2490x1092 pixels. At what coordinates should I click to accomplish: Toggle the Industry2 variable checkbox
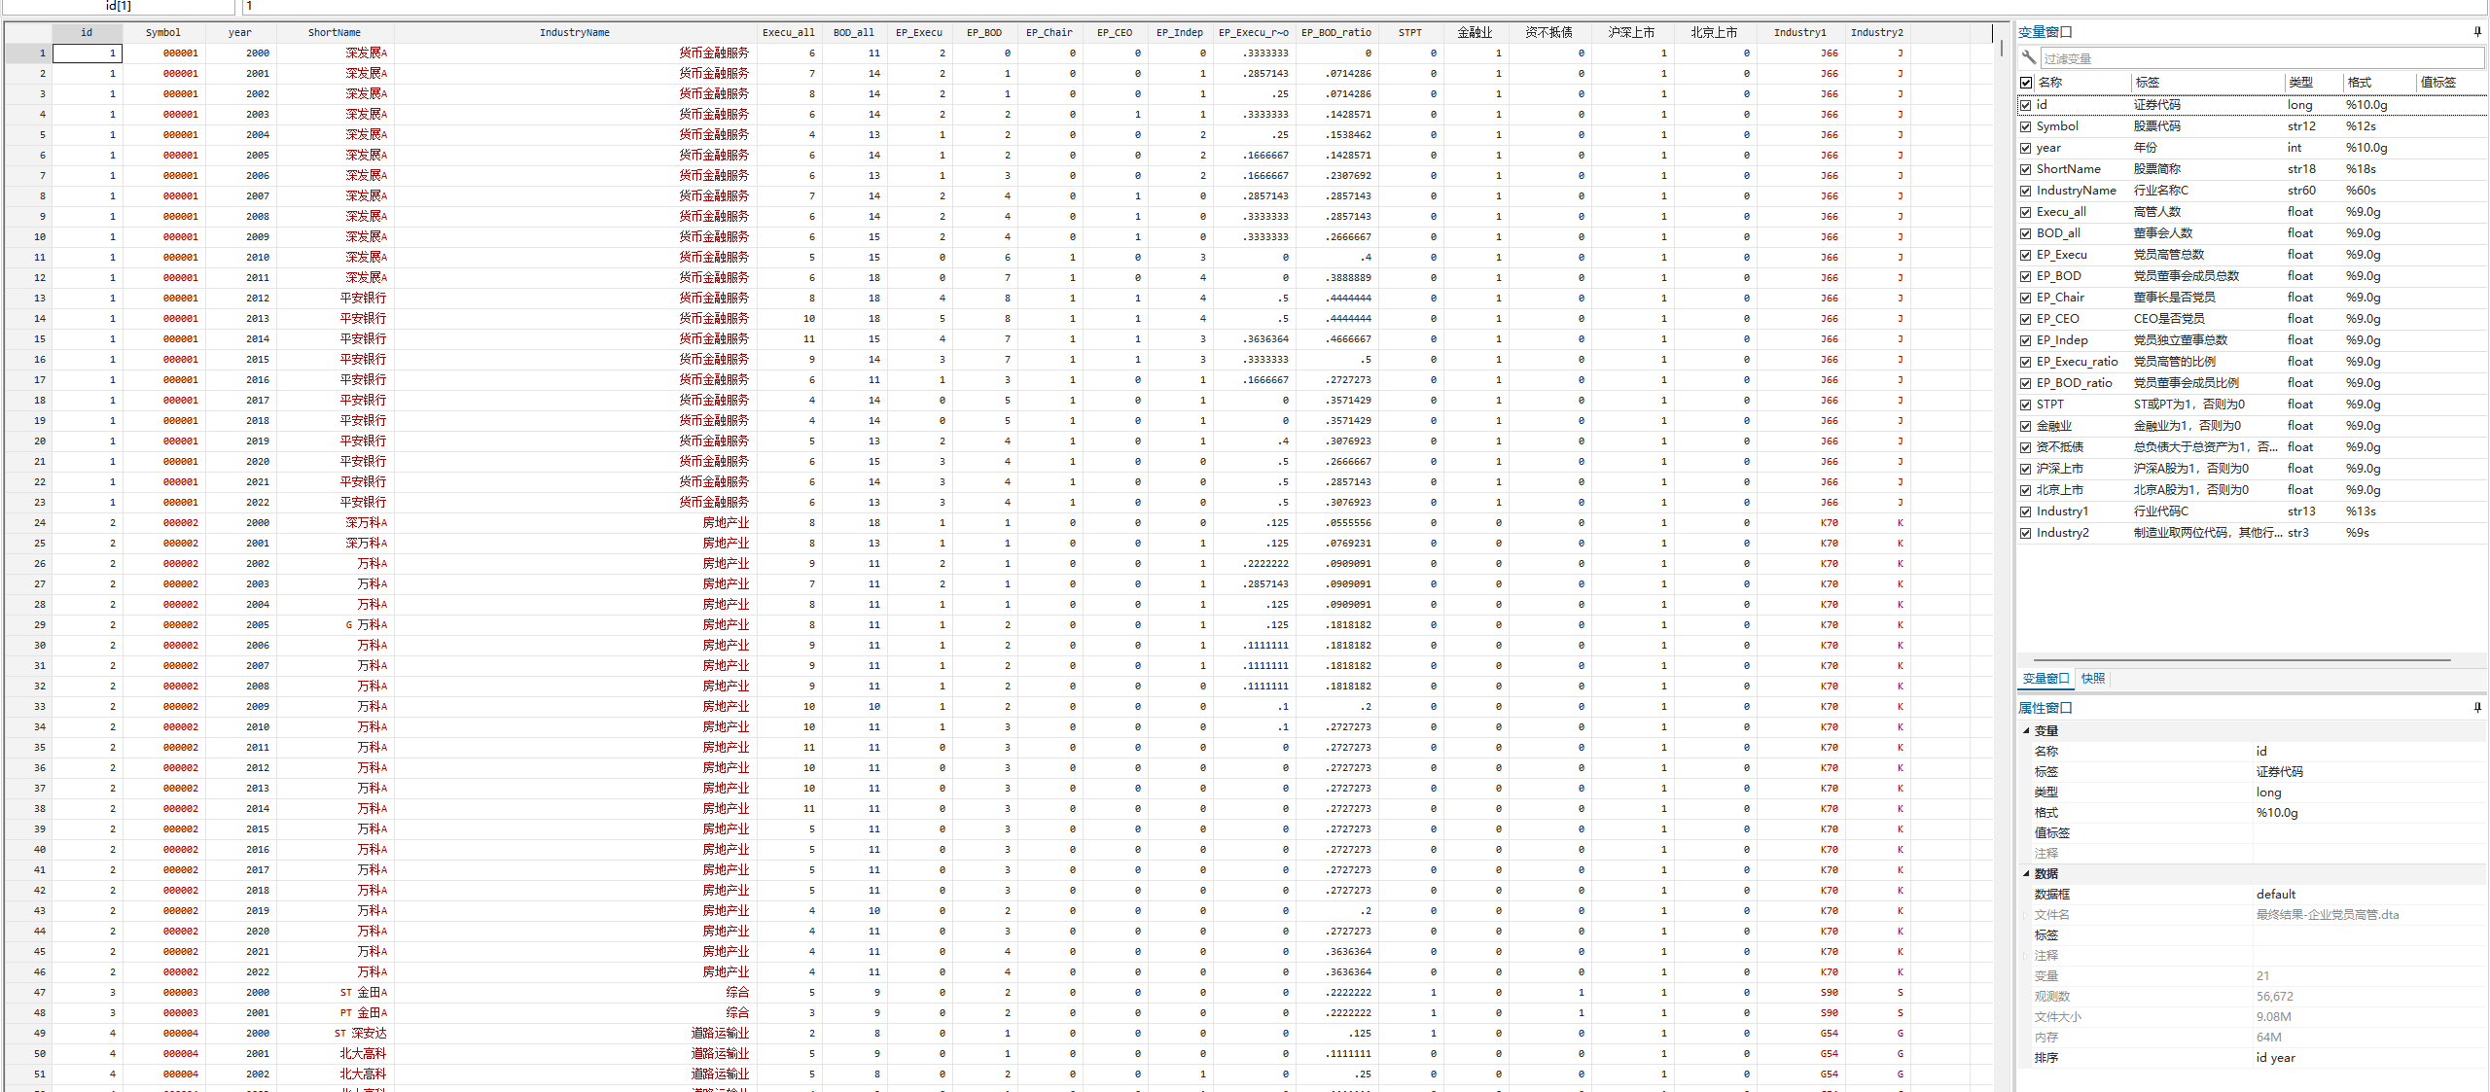coord(2026,533)
